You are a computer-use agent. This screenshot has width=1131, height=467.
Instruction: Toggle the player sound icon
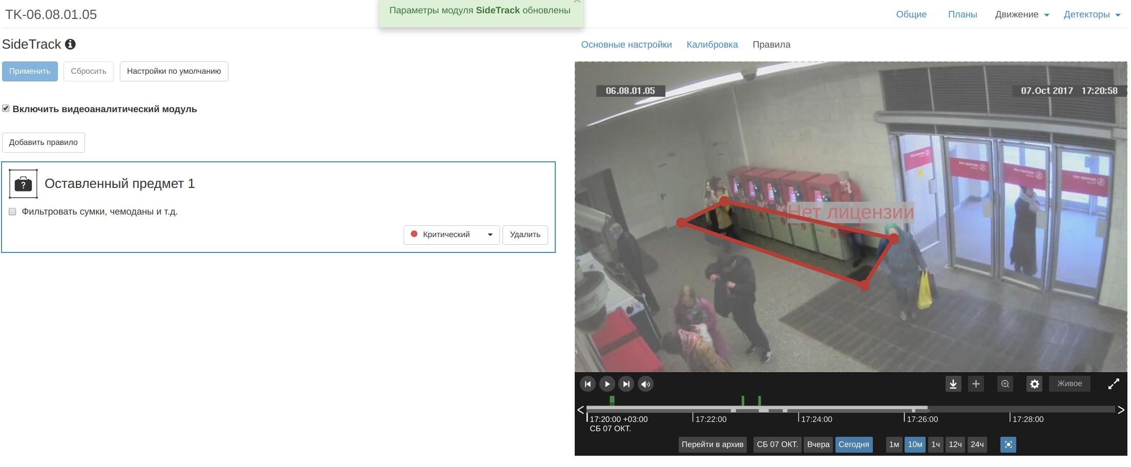[x=645, y=384]
